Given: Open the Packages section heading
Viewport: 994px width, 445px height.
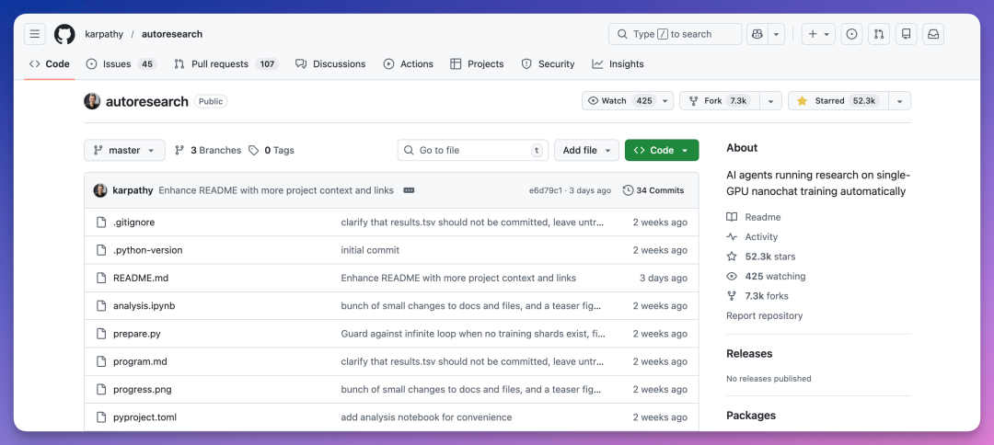Looking at the screenshot, I should point(751,416).
